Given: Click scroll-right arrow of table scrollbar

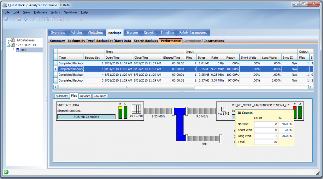Looking at the screenshot, I should click(311, 87).
